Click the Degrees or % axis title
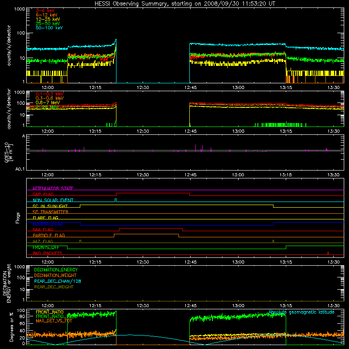The image size is (349, 349). point(11,327)
